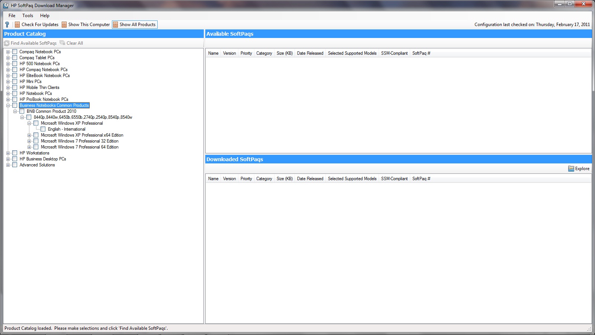Image resolution: width=595 pixels, height=335 pixels.
Task: Click the Explore folder icon
Action: click(571, 169)
